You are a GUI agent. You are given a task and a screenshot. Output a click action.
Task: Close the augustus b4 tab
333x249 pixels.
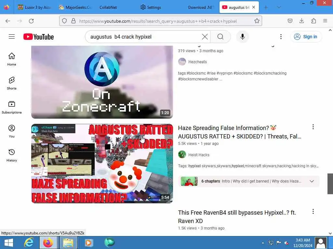254,7
